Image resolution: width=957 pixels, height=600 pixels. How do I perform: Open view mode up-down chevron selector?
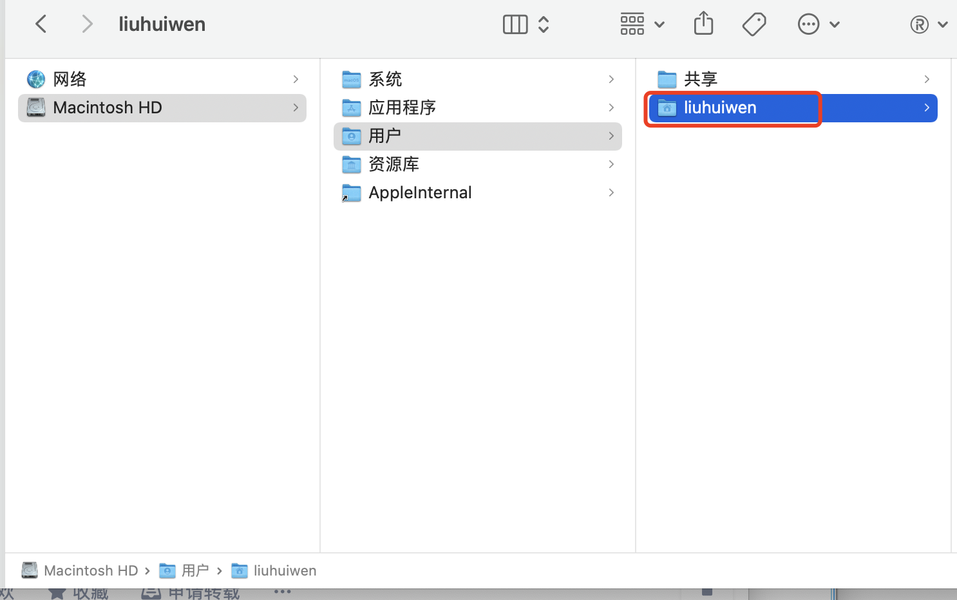(x=544, y=24)
